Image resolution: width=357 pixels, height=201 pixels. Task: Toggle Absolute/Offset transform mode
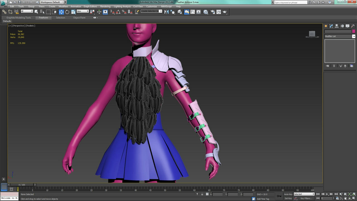(207, 194)
